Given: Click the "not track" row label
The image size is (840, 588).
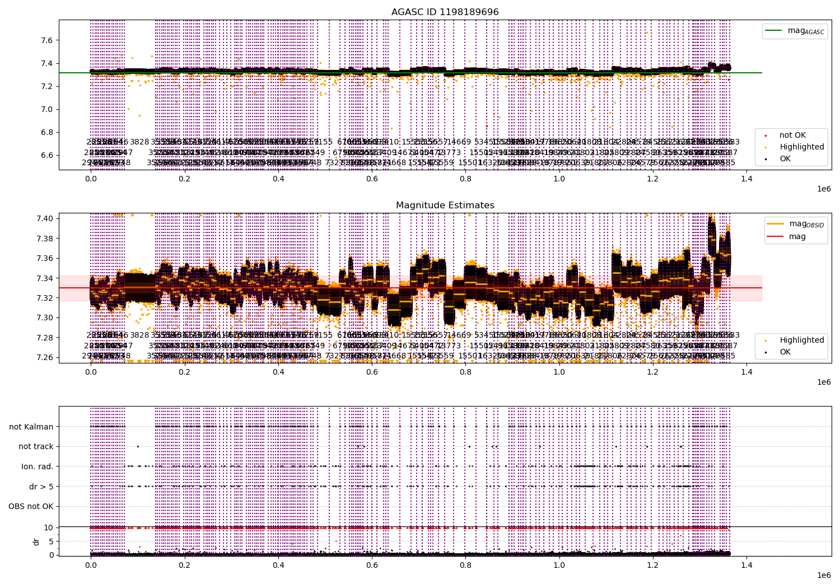Looking at the screenshot, I should [x=36, y=446].
